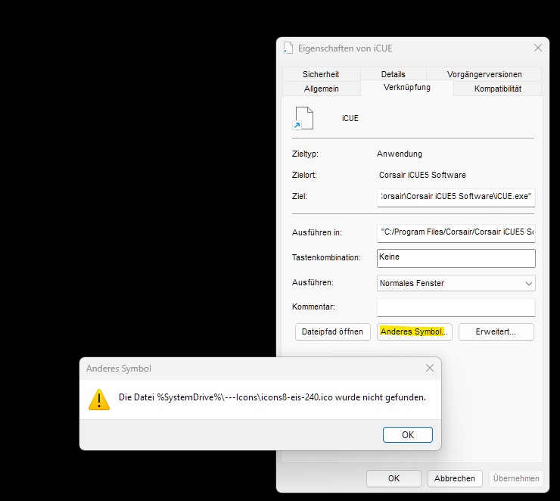This screenshot has width=560, height=501.
Task: Click the Zieltyp value Anwendung
Action: pyautogui.click(x=400, y=154)
